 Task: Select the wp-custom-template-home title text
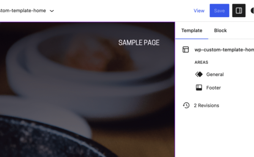click(x=224, y=50)
